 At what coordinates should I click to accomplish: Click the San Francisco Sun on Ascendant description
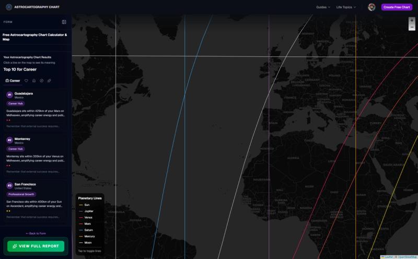coord(34,204)
